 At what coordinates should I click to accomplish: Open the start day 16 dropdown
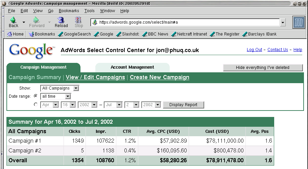click(68, 105)
